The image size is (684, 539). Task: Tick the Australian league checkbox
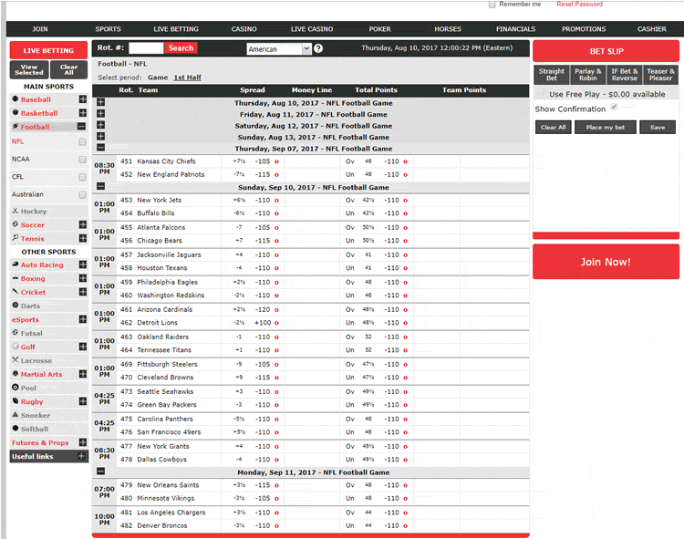tap(82, 194)
